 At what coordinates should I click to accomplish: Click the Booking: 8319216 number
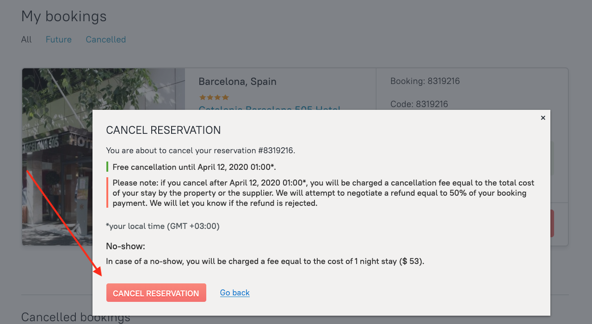[425, 81]
